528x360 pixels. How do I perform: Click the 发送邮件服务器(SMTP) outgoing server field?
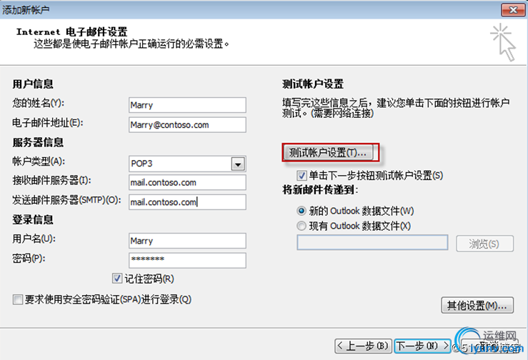tap(187, 202)
